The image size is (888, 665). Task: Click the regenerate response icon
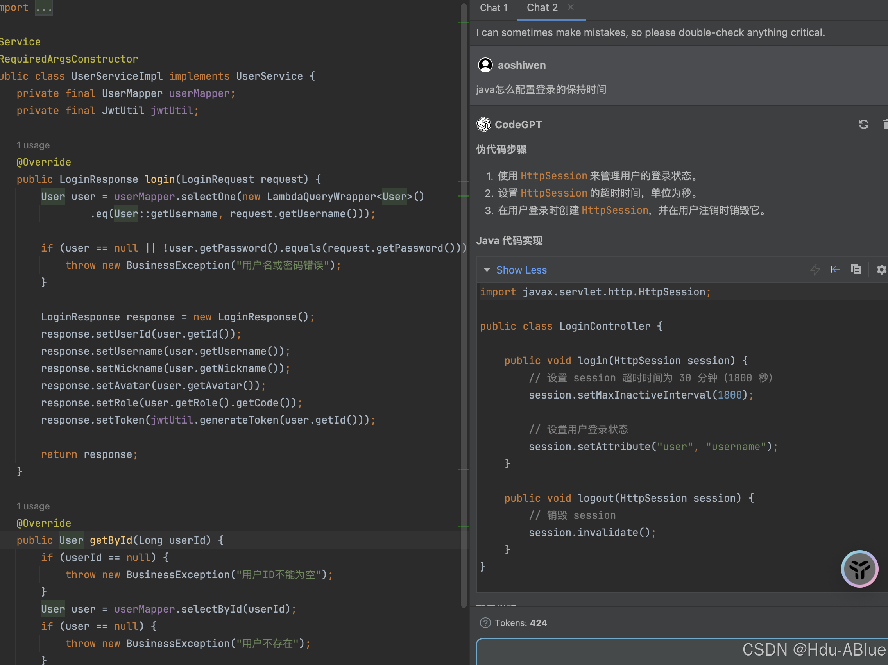tap(863, 124)
